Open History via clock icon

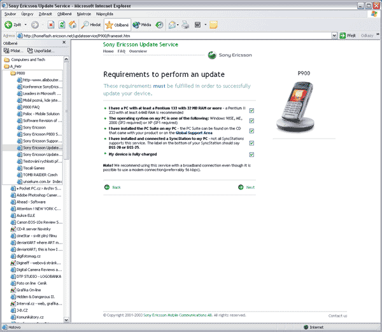159,25
